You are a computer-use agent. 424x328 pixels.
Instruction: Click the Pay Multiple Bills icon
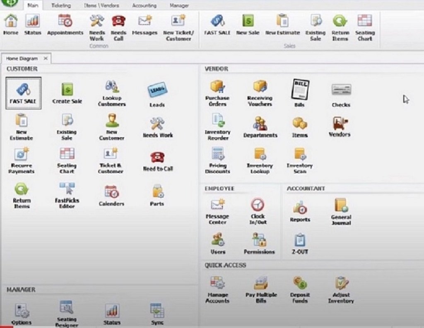point(261,289)
